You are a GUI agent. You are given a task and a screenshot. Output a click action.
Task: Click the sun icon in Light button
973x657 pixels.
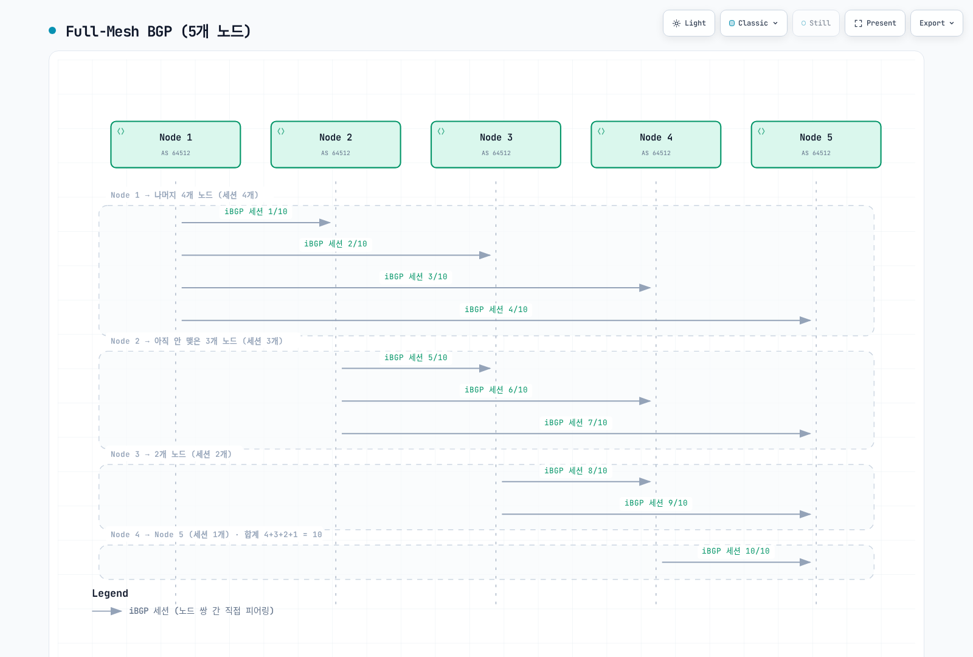click(x=676, y=23)
